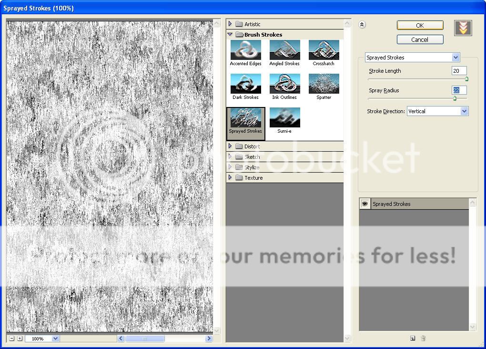Click the Spray Radius slider handle
The width and height of the screenshot is (486, 349).
coord(455,99)
